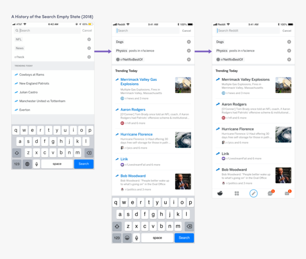
Task: Tap create post pencil icon
Action: [253, 194]
